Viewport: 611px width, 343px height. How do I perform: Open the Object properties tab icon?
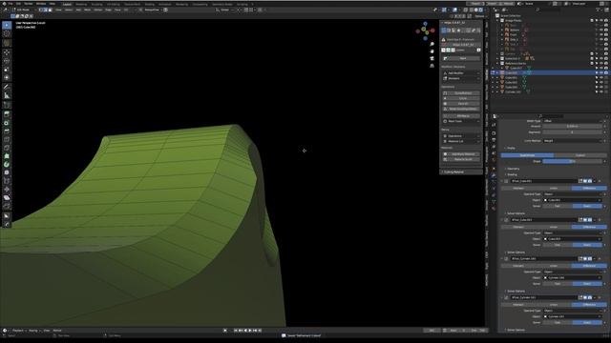pos(494,169)
